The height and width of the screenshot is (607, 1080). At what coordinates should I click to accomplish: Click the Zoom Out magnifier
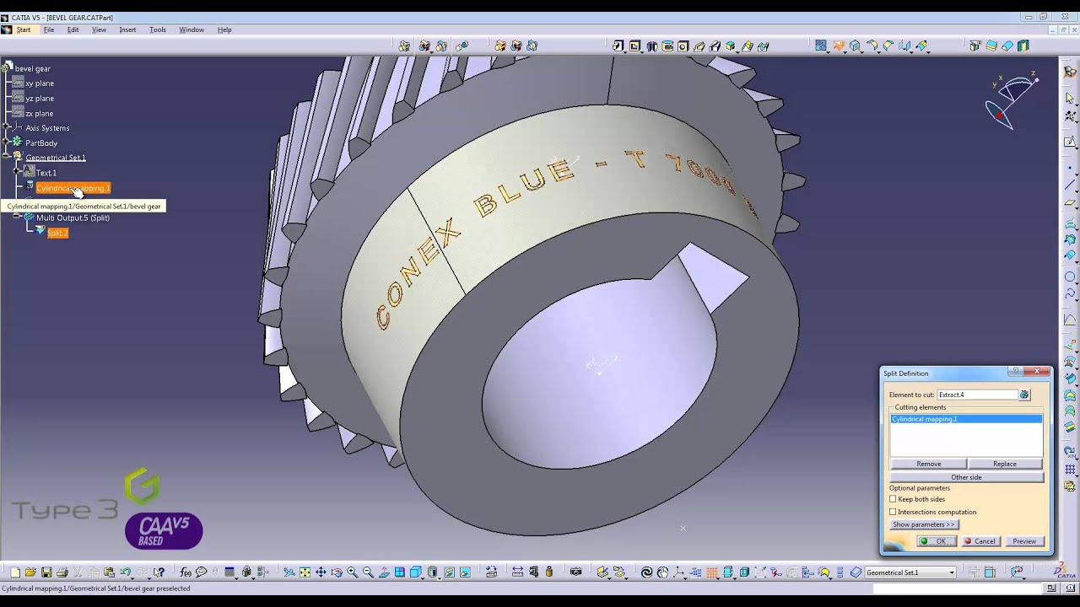368,572
